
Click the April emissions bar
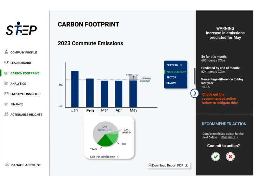pyautogui.click(x=118, y=94)
